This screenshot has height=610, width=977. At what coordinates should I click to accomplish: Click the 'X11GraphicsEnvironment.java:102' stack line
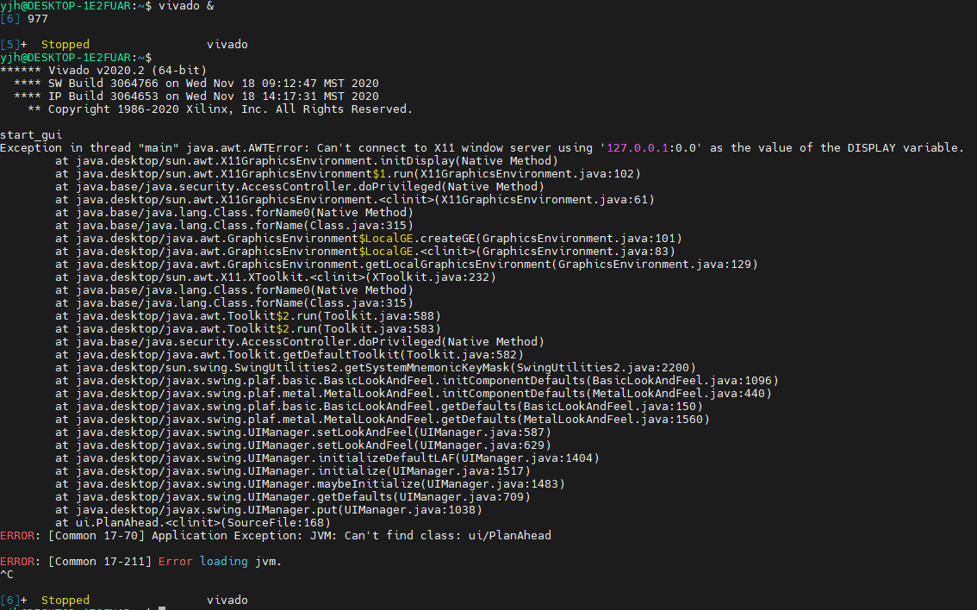348,174
